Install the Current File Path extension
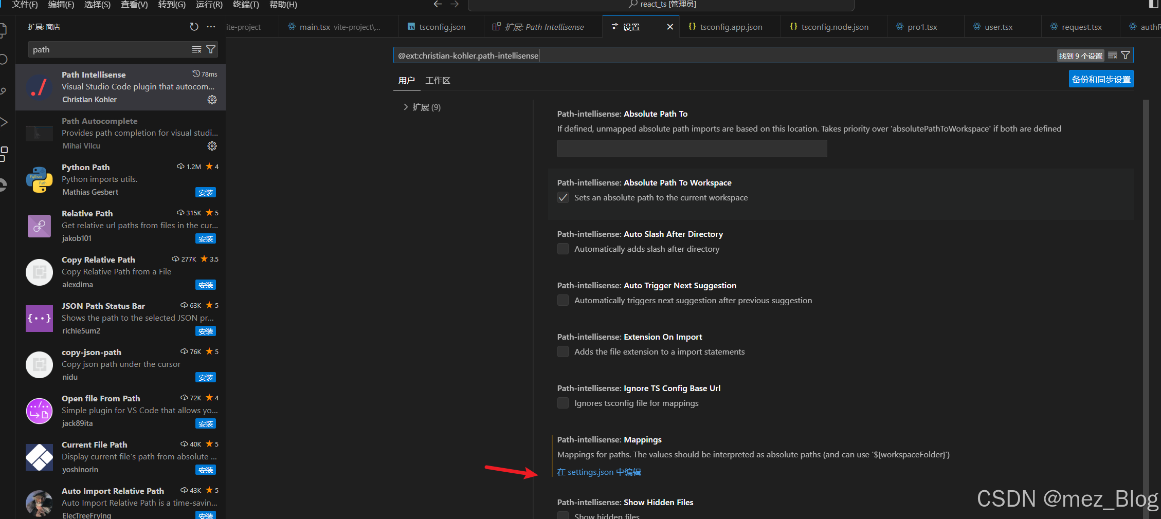The width and height of the screenshot is (1161, 519). (206, 470)
